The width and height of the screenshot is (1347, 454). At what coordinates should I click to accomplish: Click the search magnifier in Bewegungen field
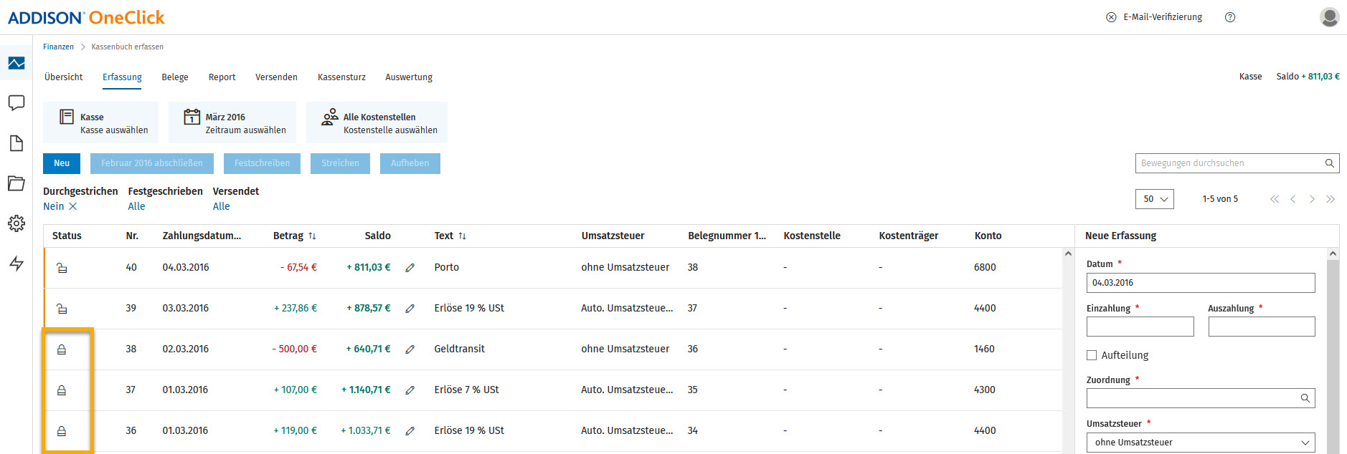click(x=1329, y=163)
